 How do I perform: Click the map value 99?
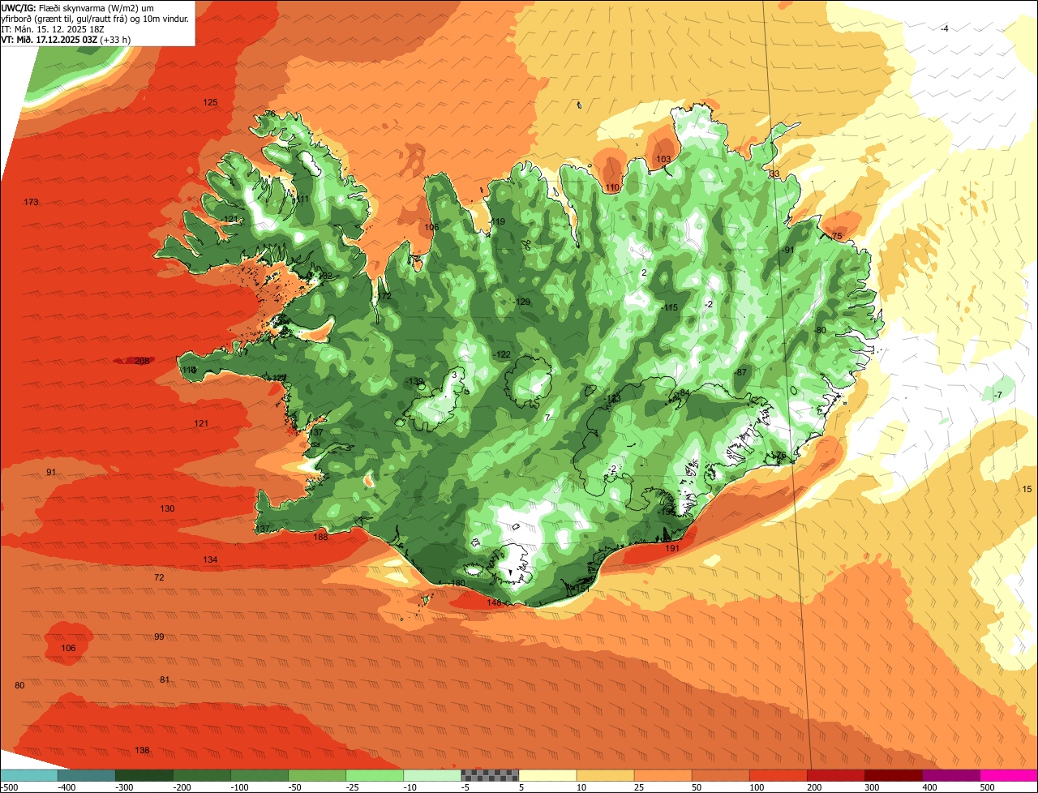point(159,637)
